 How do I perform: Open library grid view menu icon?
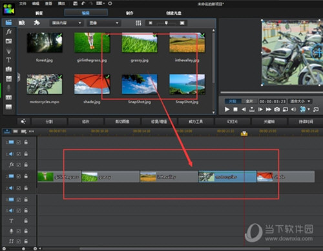[138, 23]
